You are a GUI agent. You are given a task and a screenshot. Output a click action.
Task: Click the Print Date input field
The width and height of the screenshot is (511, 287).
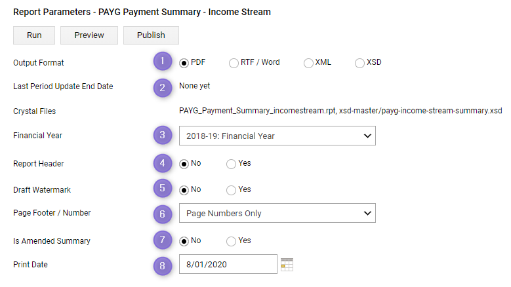pos(228,264)
